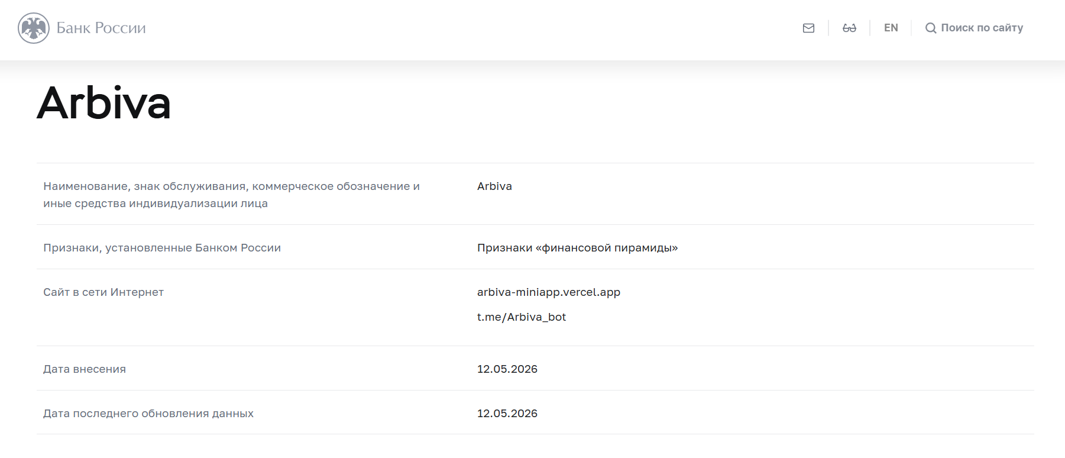Select arbiva-miniapp.vercel.app site text

tap(549, 292)
